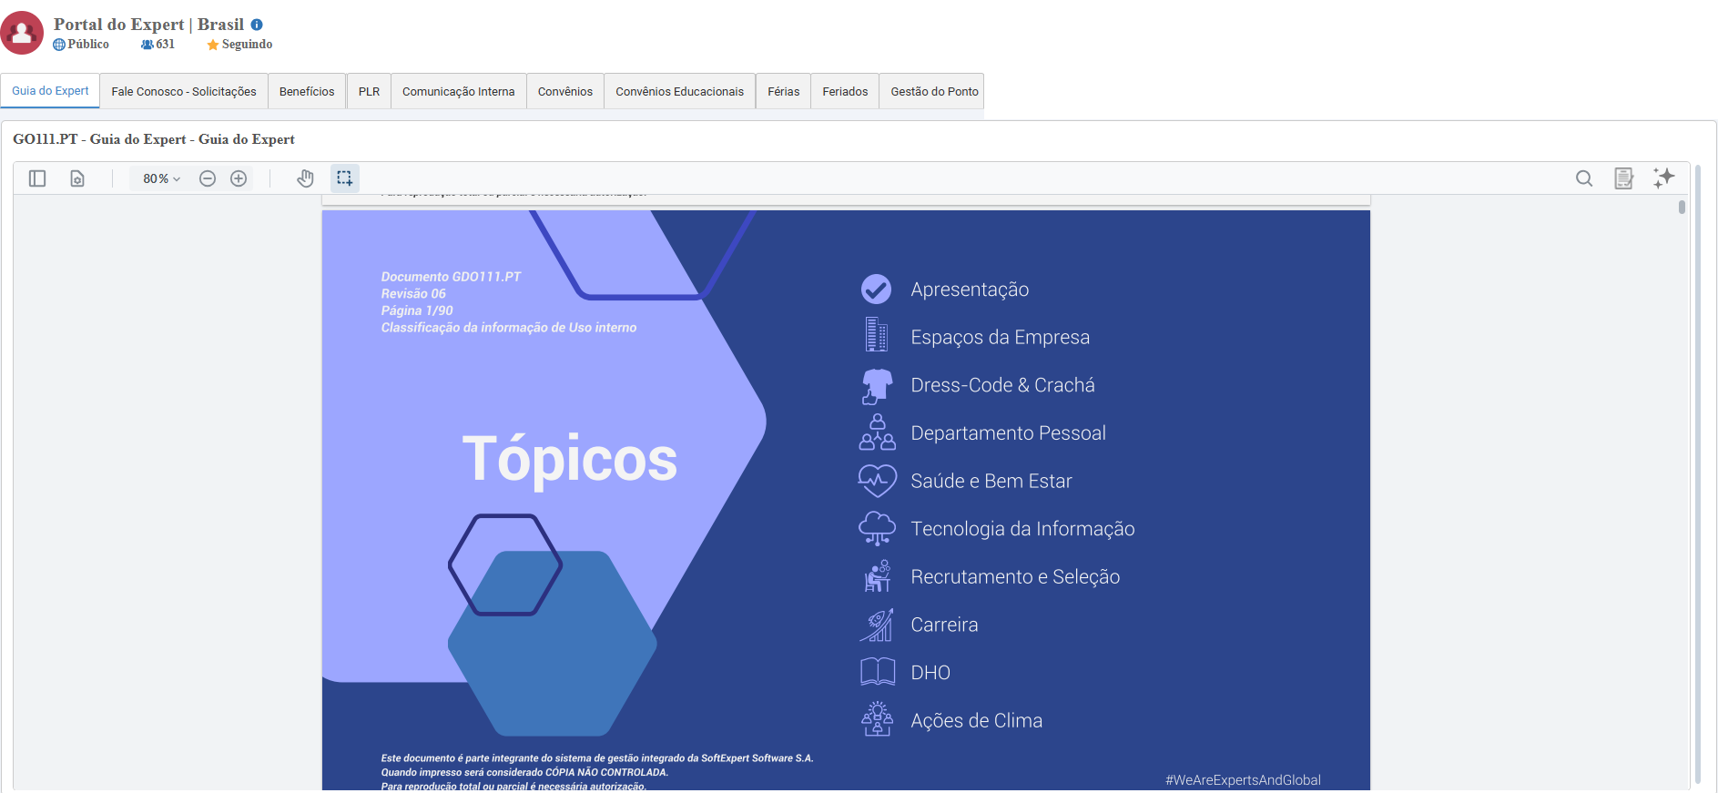Click the 631 members count

(x=158, y=45)
